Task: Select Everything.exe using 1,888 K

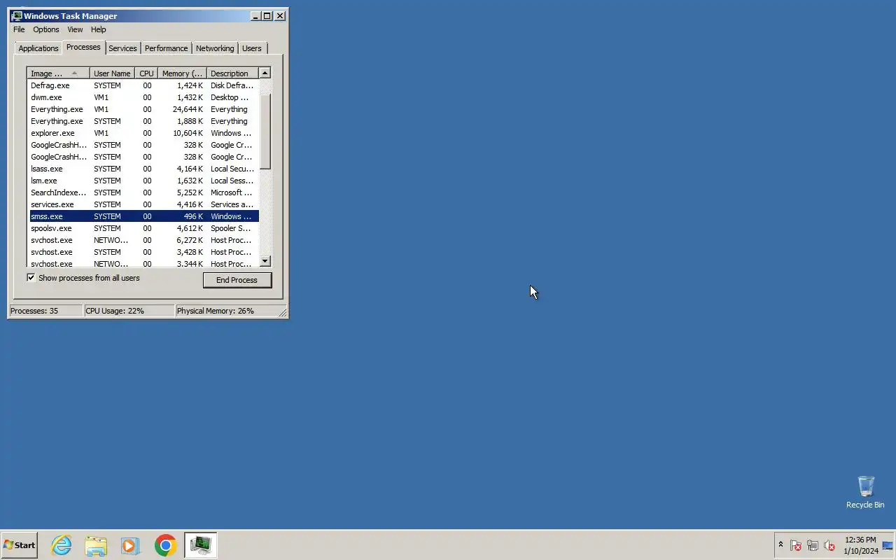Action: click(143, 121)
